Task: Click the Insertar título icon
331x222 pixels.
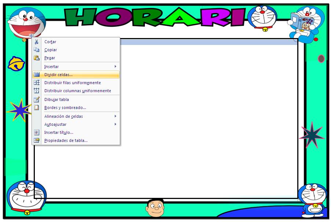Action: (x=37, y=132)
